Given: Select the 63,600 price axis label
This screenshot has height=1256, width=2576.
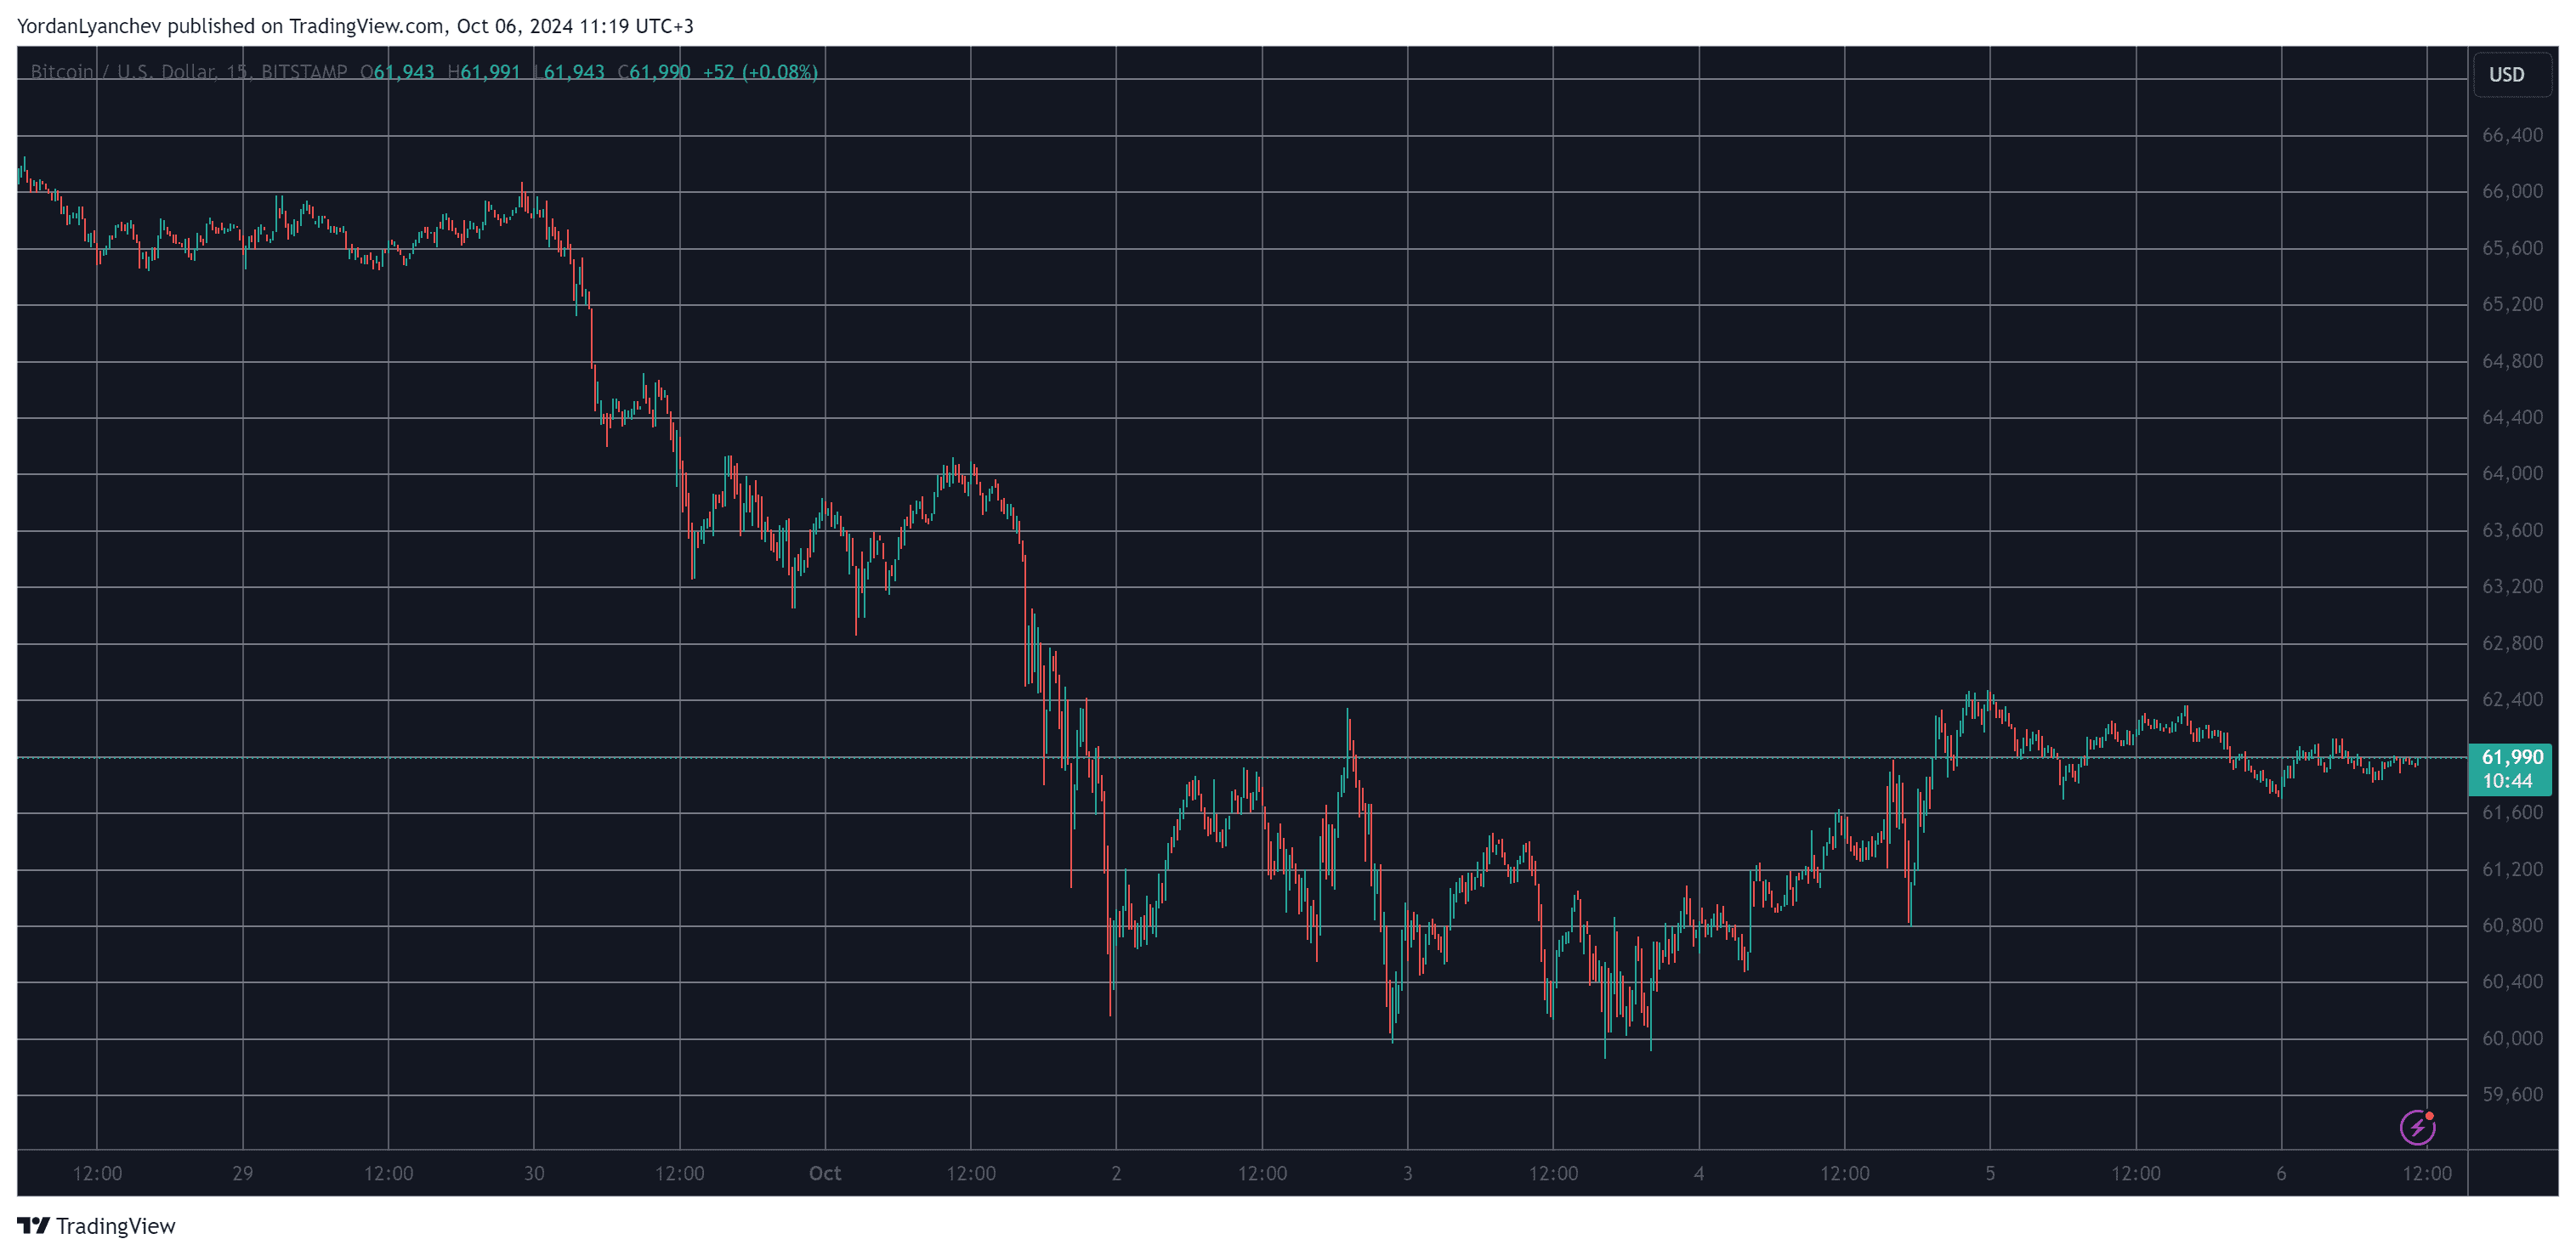Looking at the screenshot, I should [2512, 529].
